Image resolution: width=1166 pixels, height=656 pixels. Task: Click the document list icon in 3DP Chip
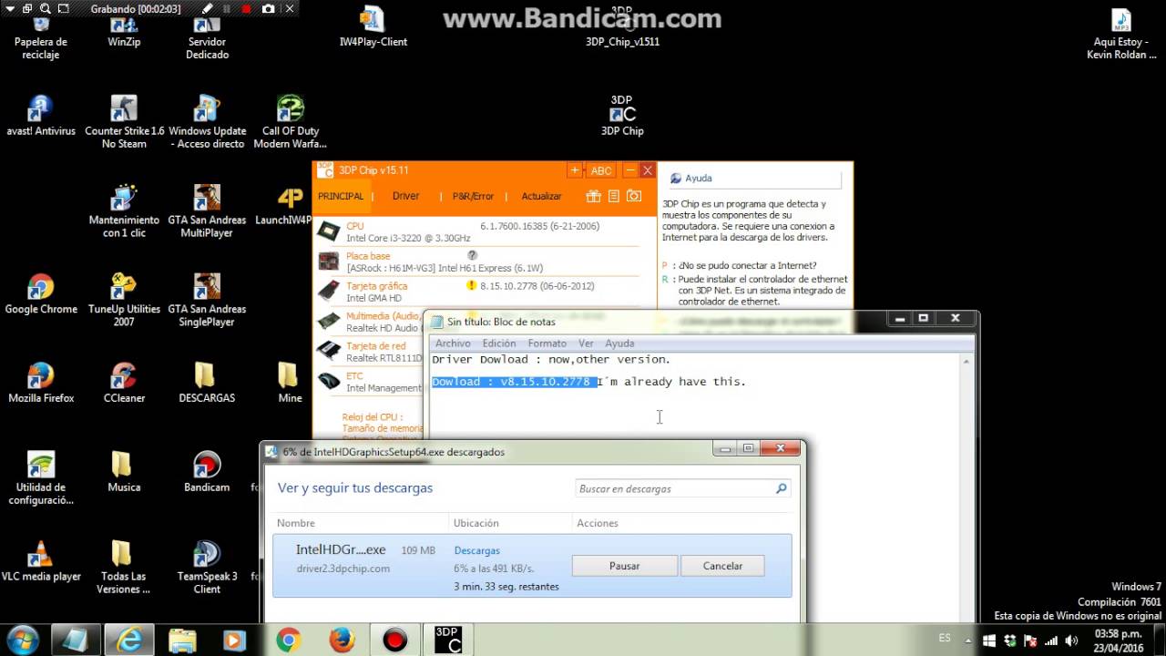614,196
